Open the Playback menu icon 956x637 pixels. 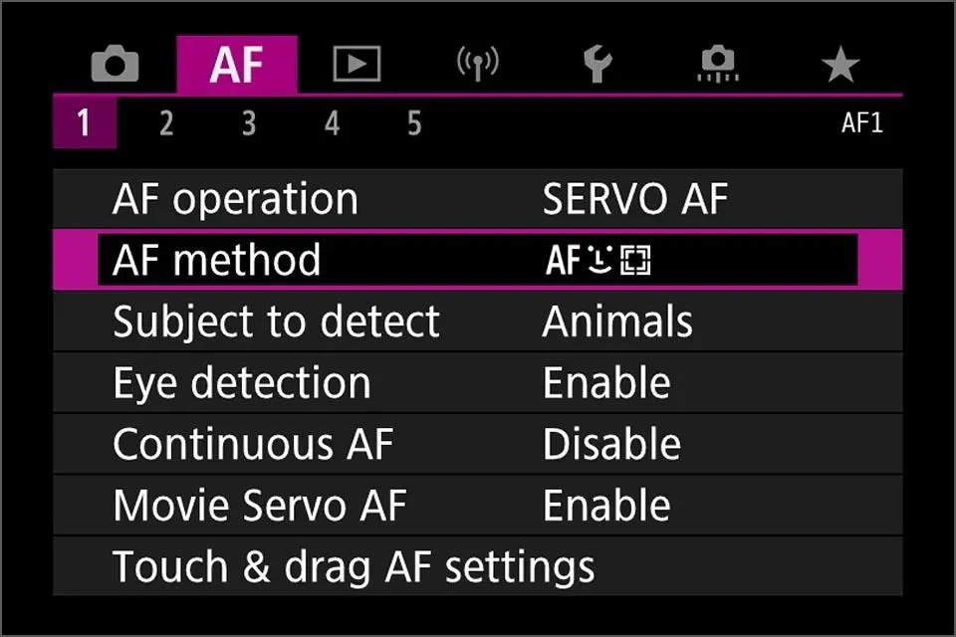coord(357,63)
